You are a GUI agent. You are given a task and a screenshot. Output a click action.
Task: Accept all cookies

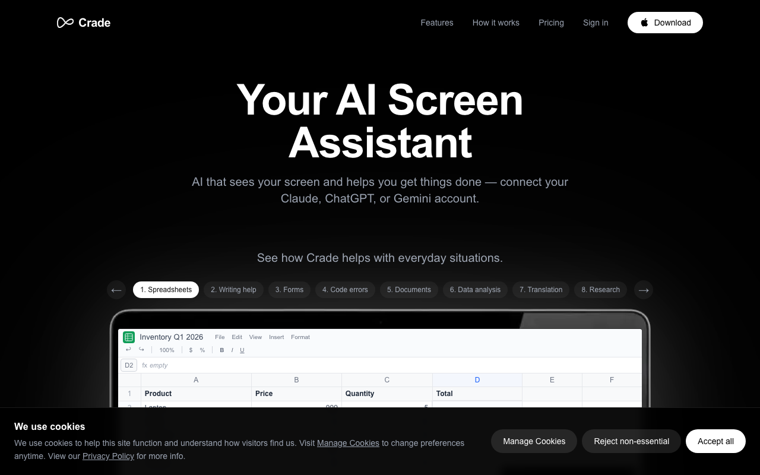[x=715, y=441]
